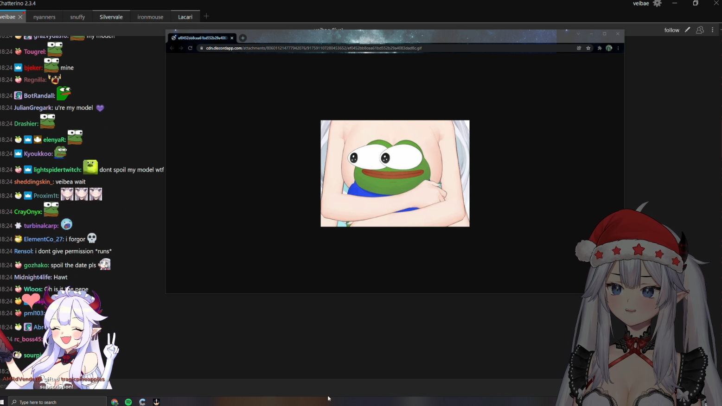Viewport: 722px width, 406px height.
Task: Click the share icon in the address bar
Action: [x=579, y=48]
